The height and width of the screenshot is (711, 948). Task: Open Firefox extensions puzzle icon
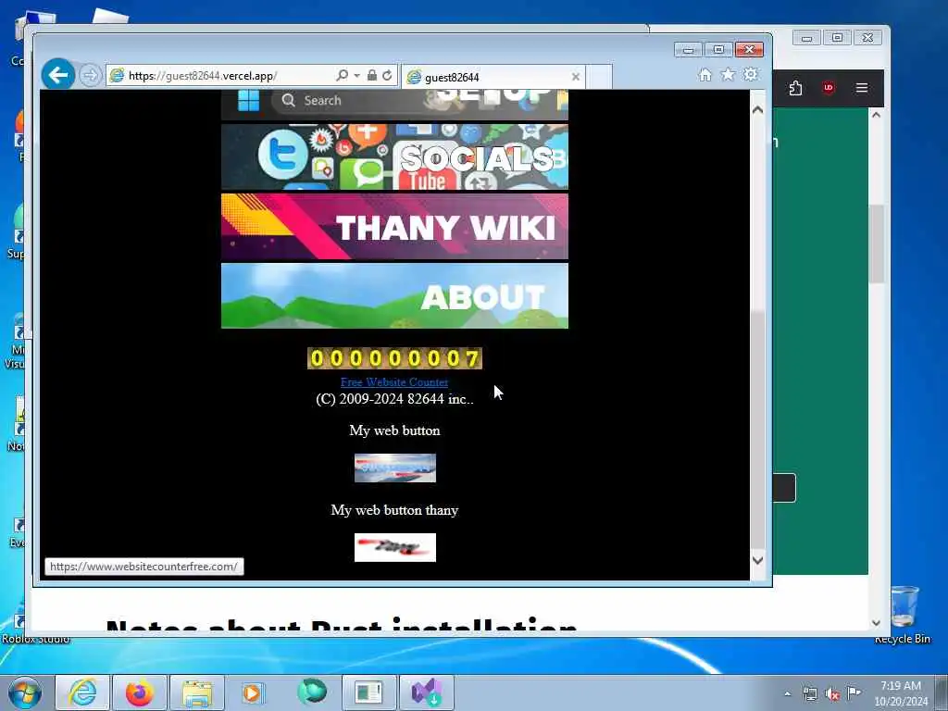(x=795, y=88)
